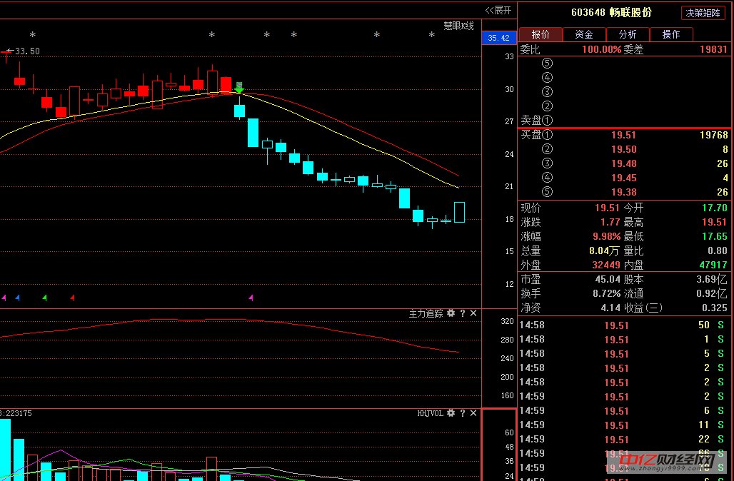Image resolution: width=734 pixels, height=481 pixels.
Task: Select the 买盘① bid price 19.51 row
Action: click(623, 135)
